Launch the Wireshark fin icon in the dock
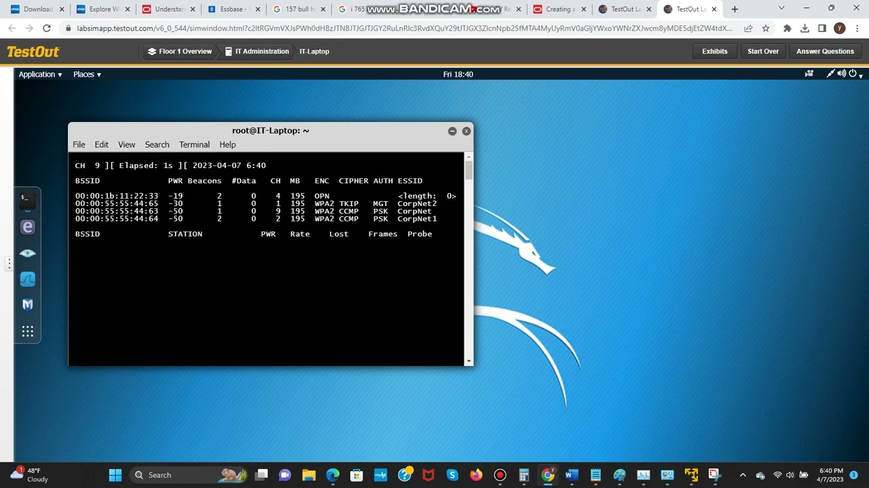Viewport: 869px width, 488px height. [28, 279]
